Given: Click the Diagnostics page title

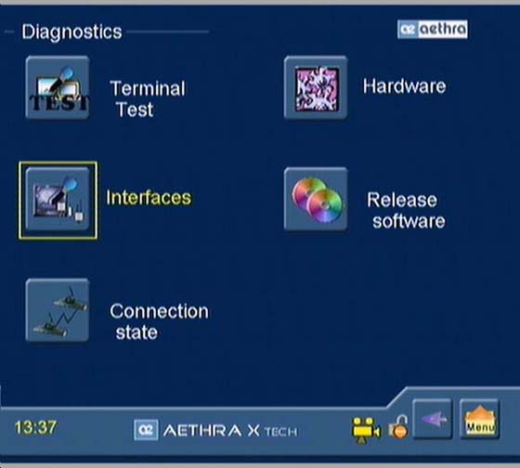Looking at the screenshot, I should point(72,32).
